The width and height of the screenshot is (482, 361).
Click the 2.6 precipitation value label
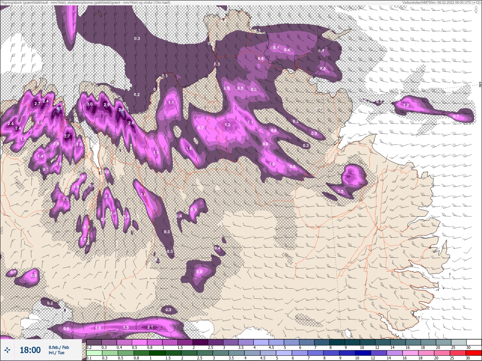pos(131,123)
